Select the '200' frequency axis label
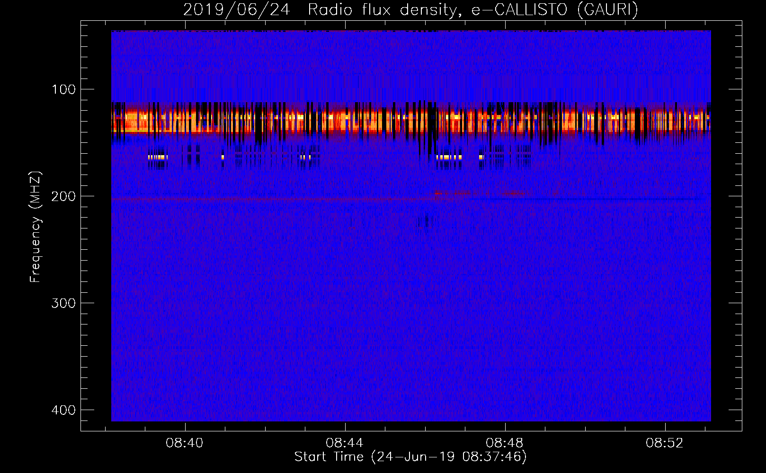Viewport: 766px width, 473px height. pos(63,196)
